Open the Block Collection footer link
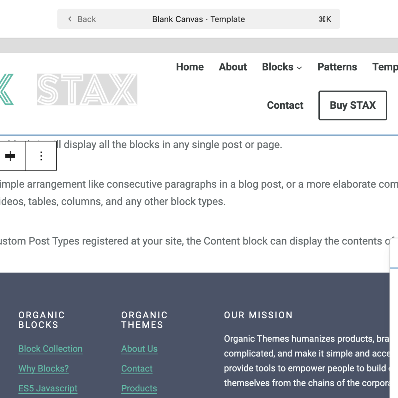Viewport: 398px width, 398px height. 50,349
